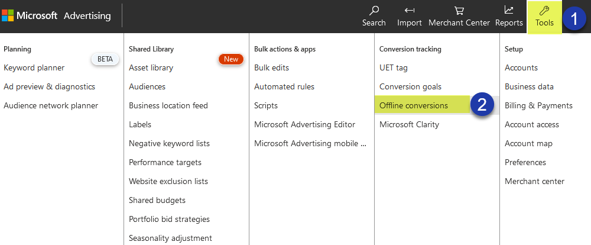
Task: Open Business location feed
Action: tap(168, 106)
